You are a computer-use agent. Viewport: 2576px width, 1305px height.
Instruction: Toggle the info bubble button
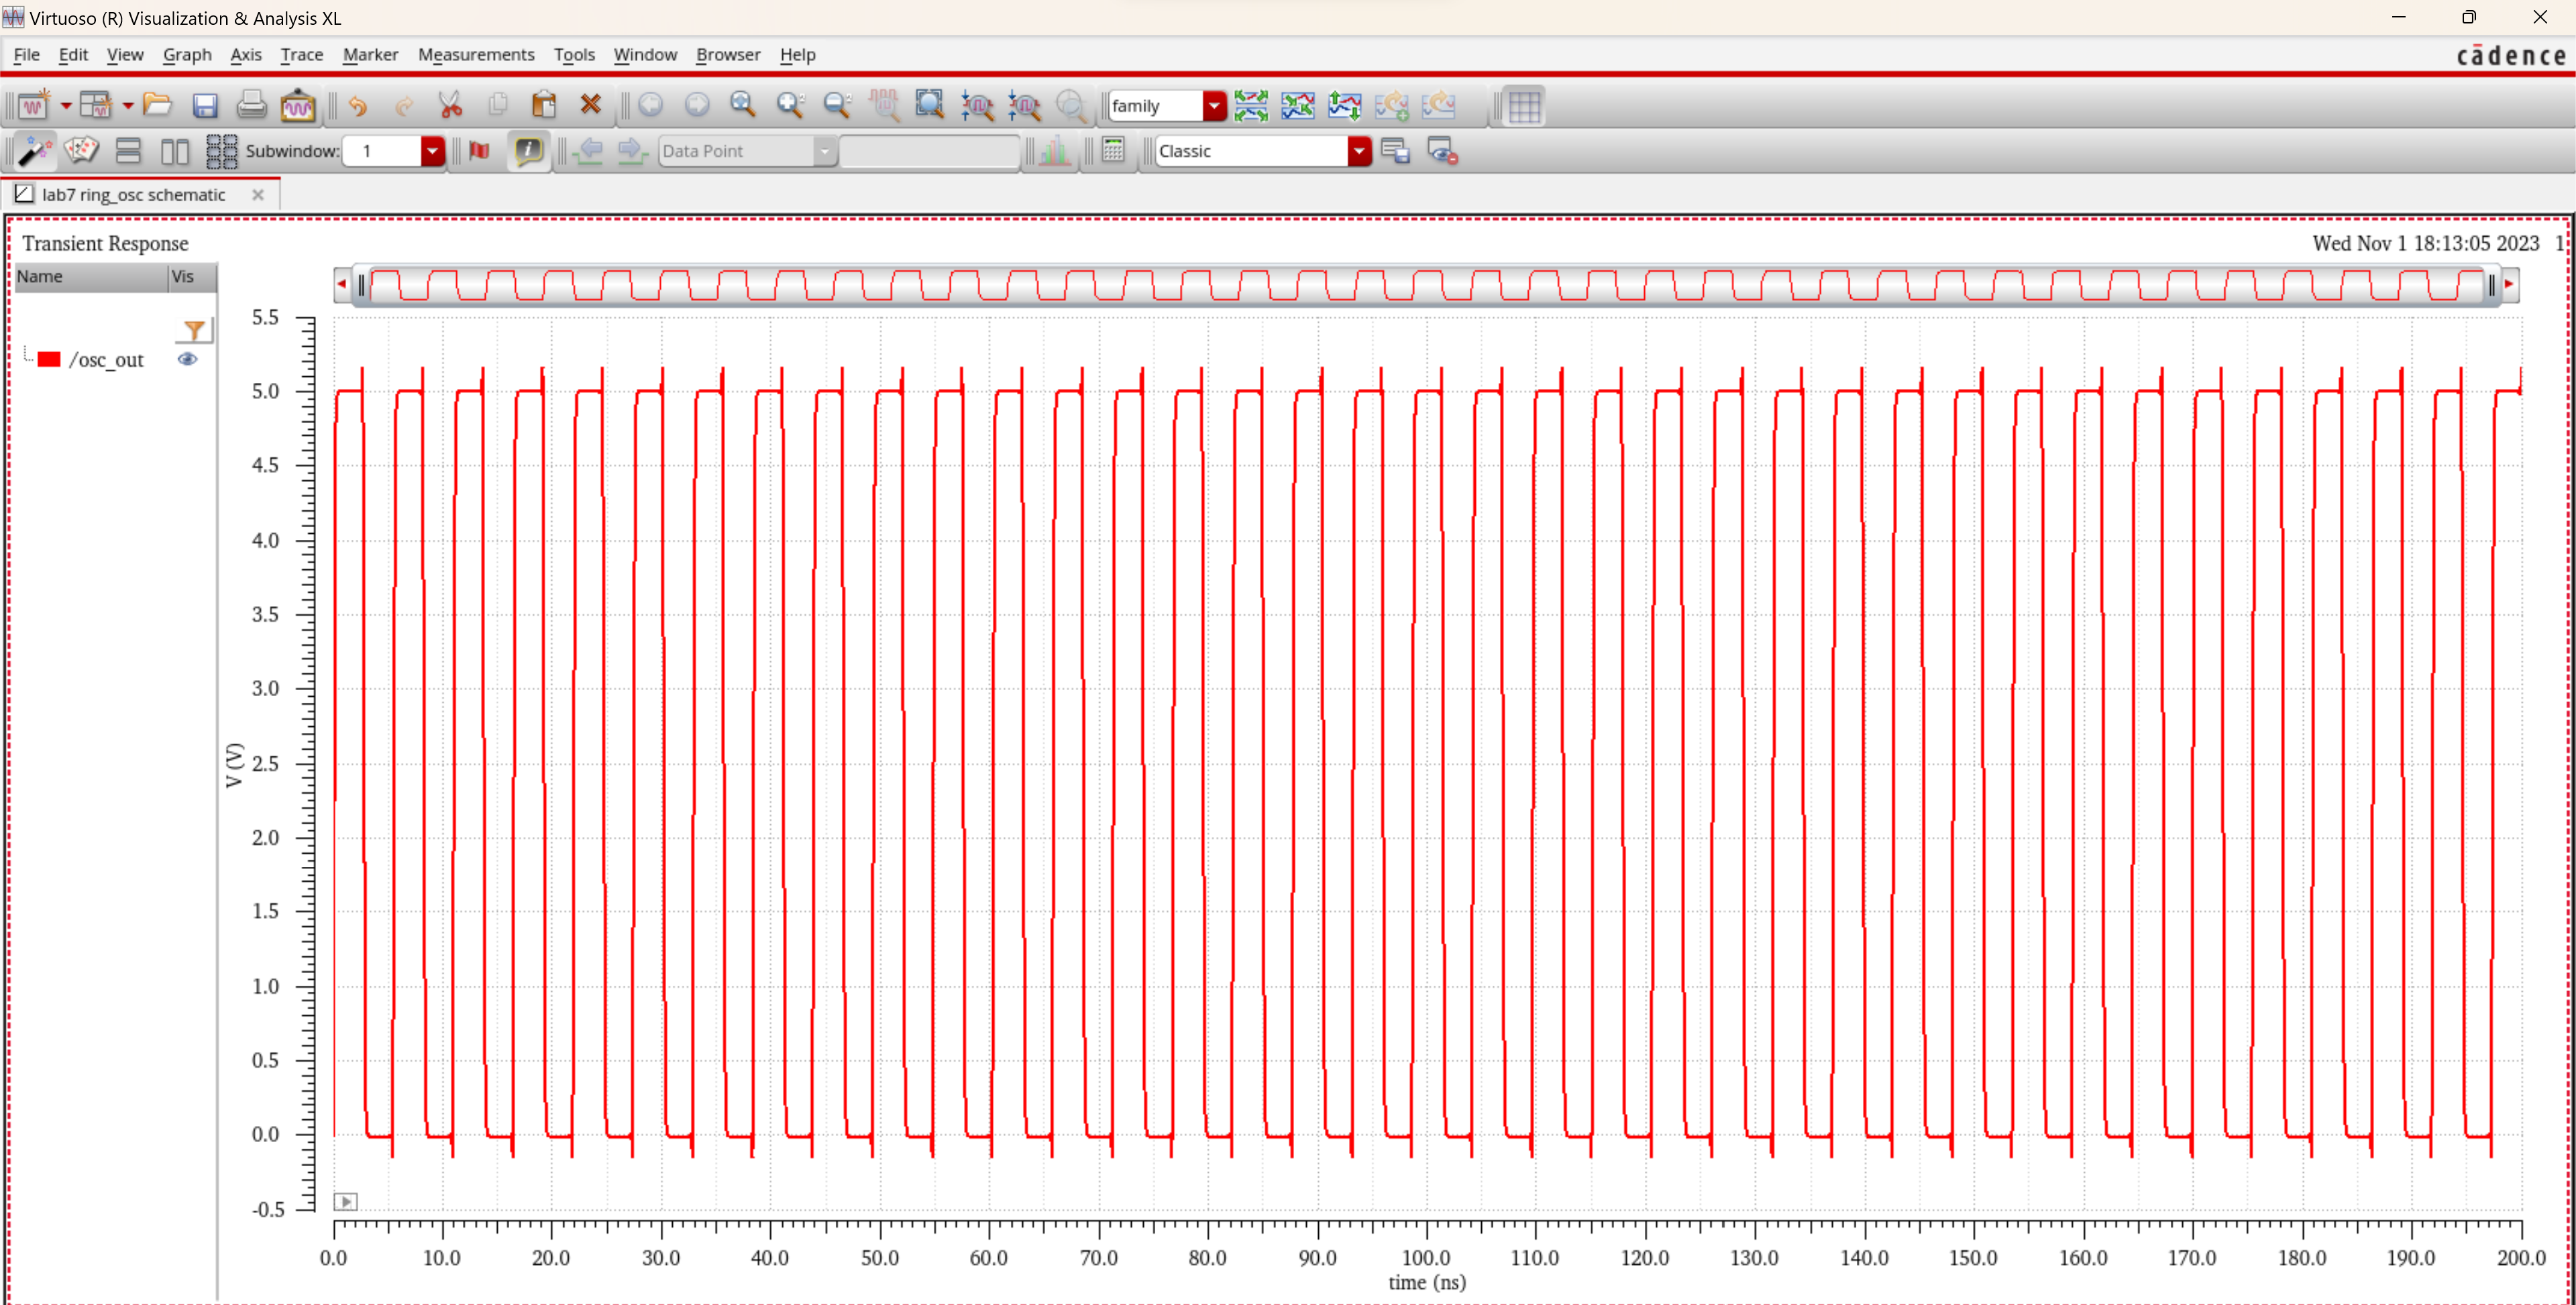click(x=528, y=151)
